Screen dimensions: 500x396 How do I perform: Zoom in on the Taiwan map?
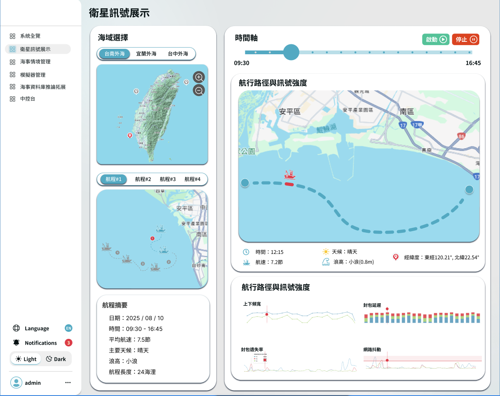point(199,77)
